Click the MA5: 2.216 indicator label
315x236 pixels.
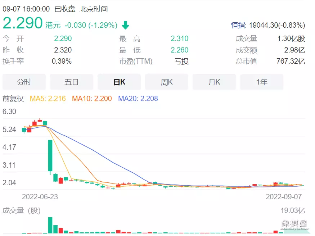[48, 99]
